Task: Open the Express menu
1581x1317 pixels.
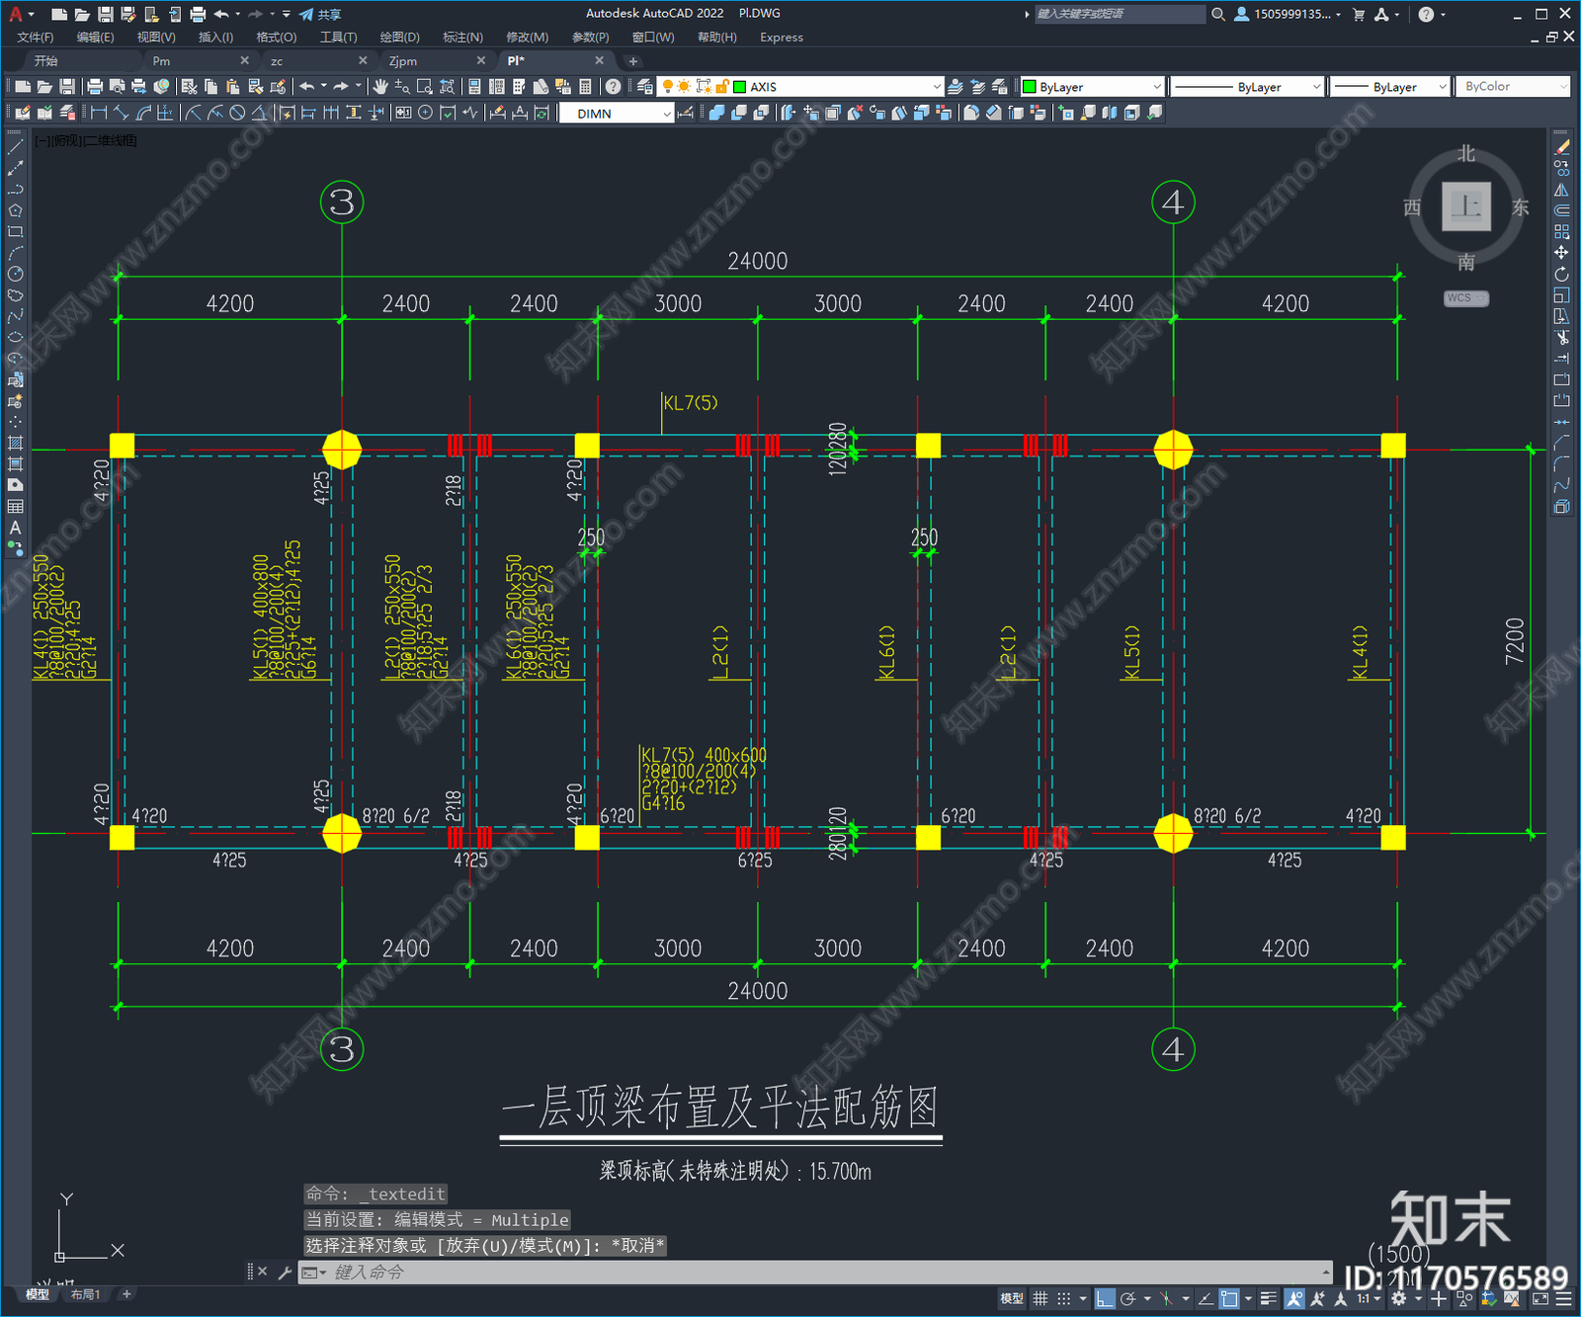Action: [782, 38]
